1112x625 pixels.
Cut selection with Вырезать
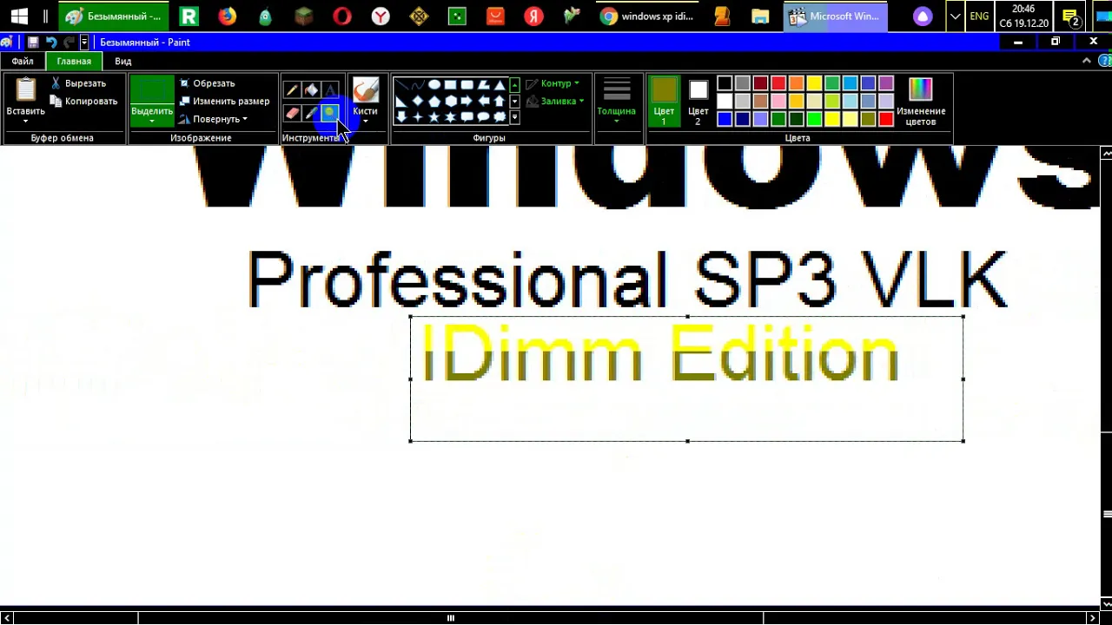(x=78, y=83)
